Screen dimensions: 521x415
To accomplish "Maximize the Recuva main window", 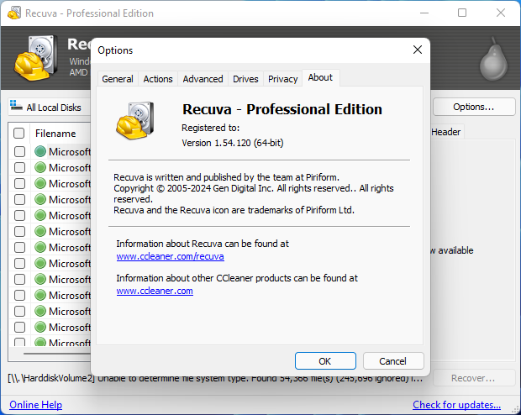I will tap(462, 13).
